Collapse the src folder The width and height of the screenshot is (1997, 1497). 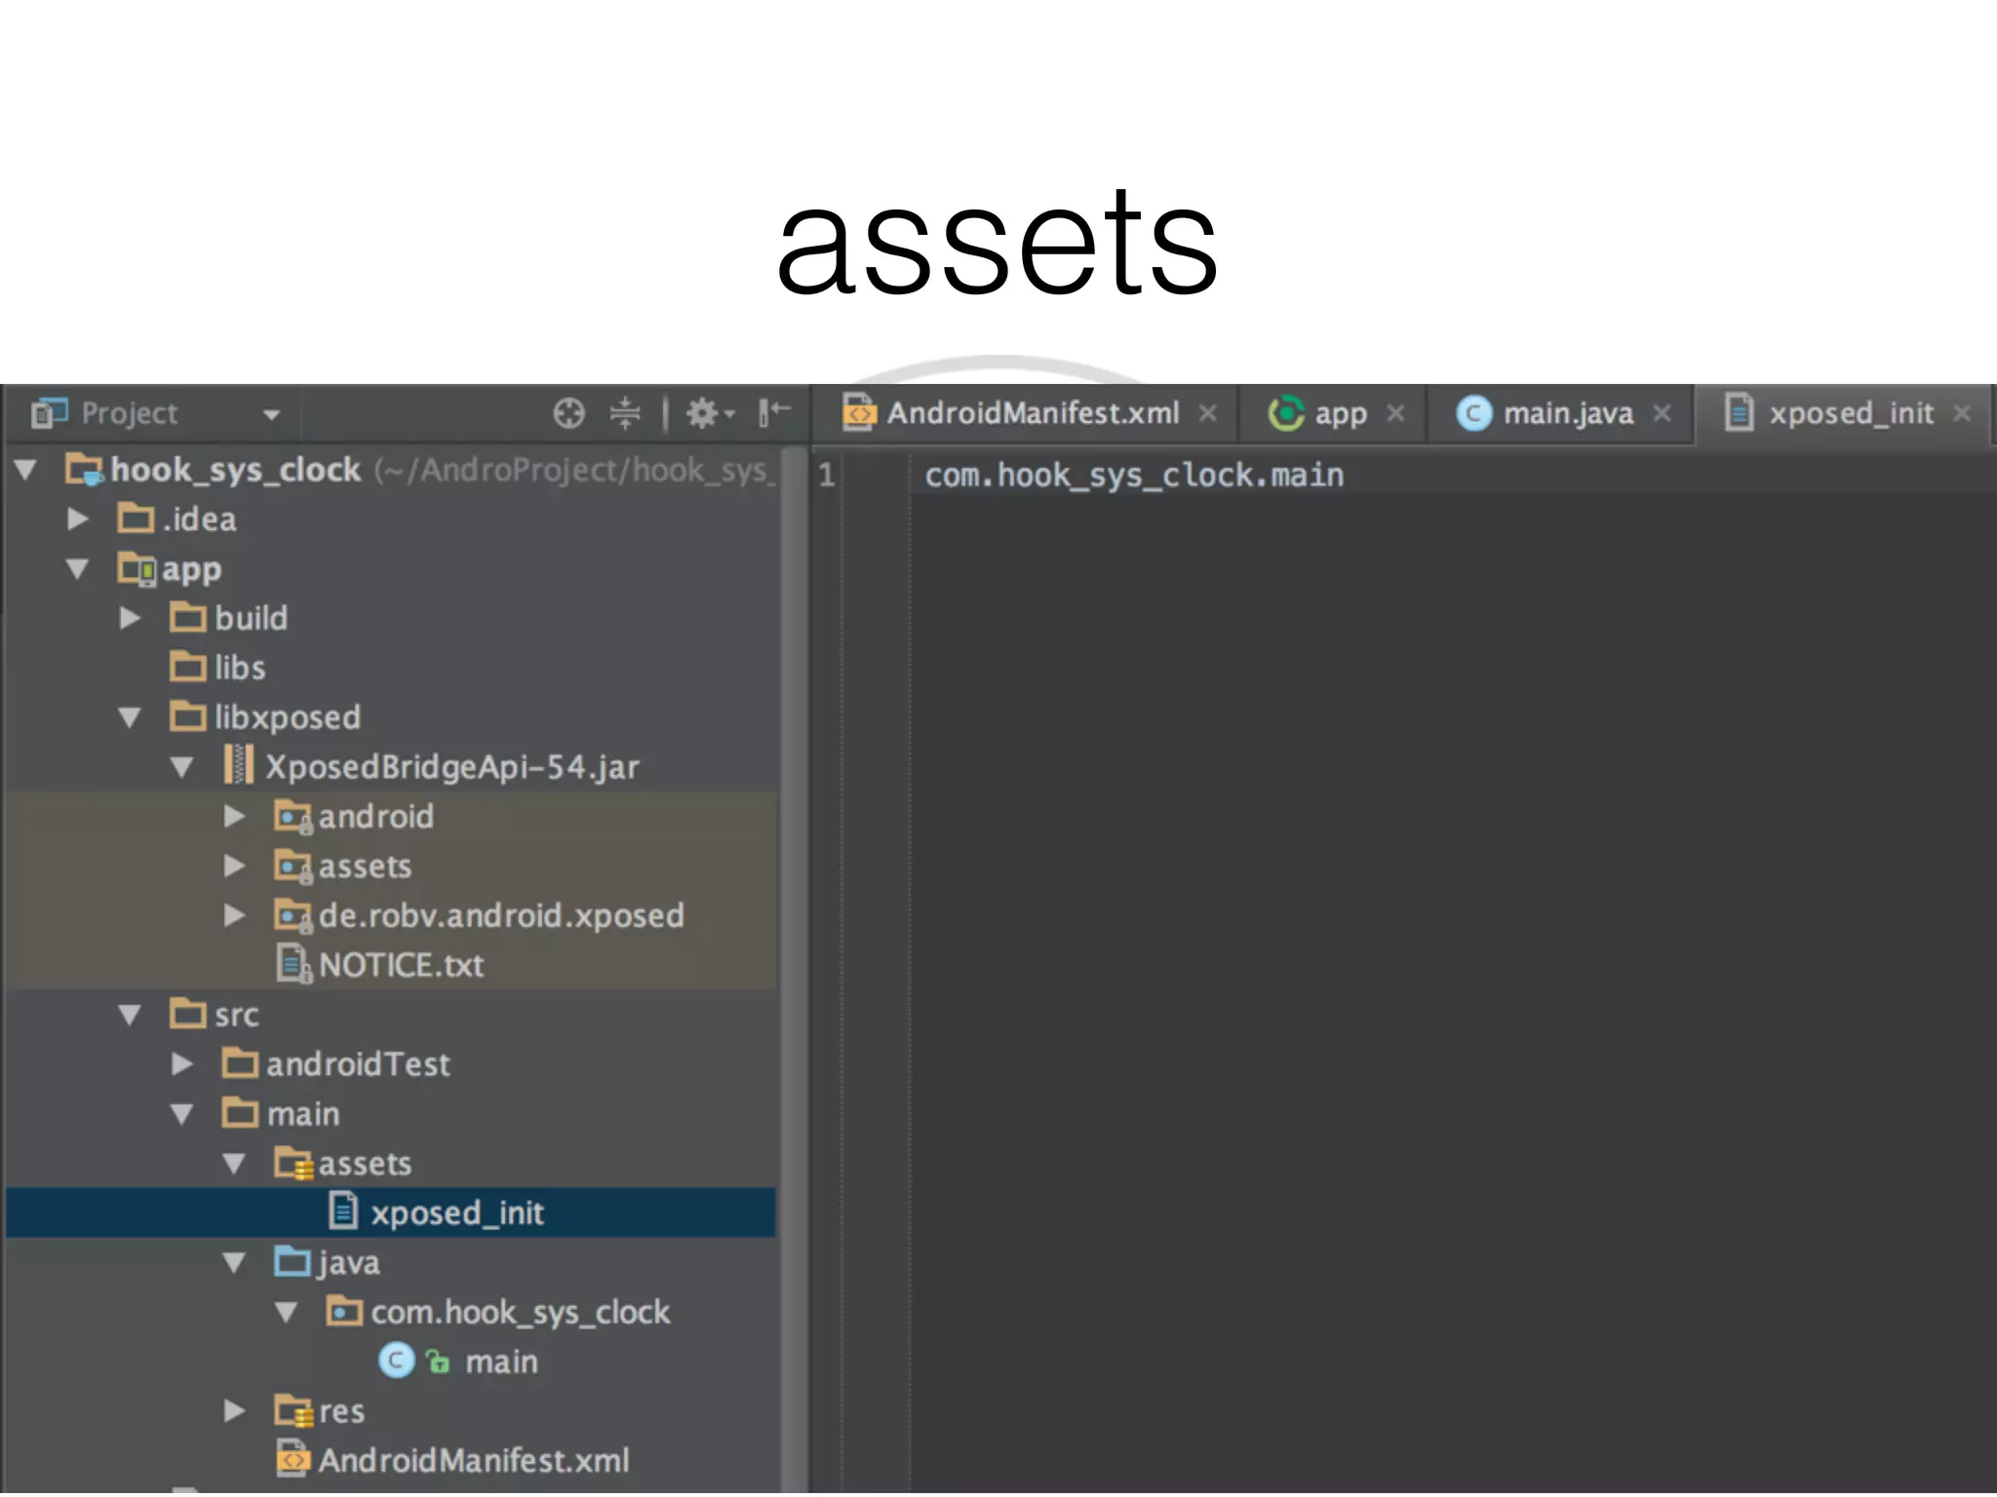click(130, 1016)
